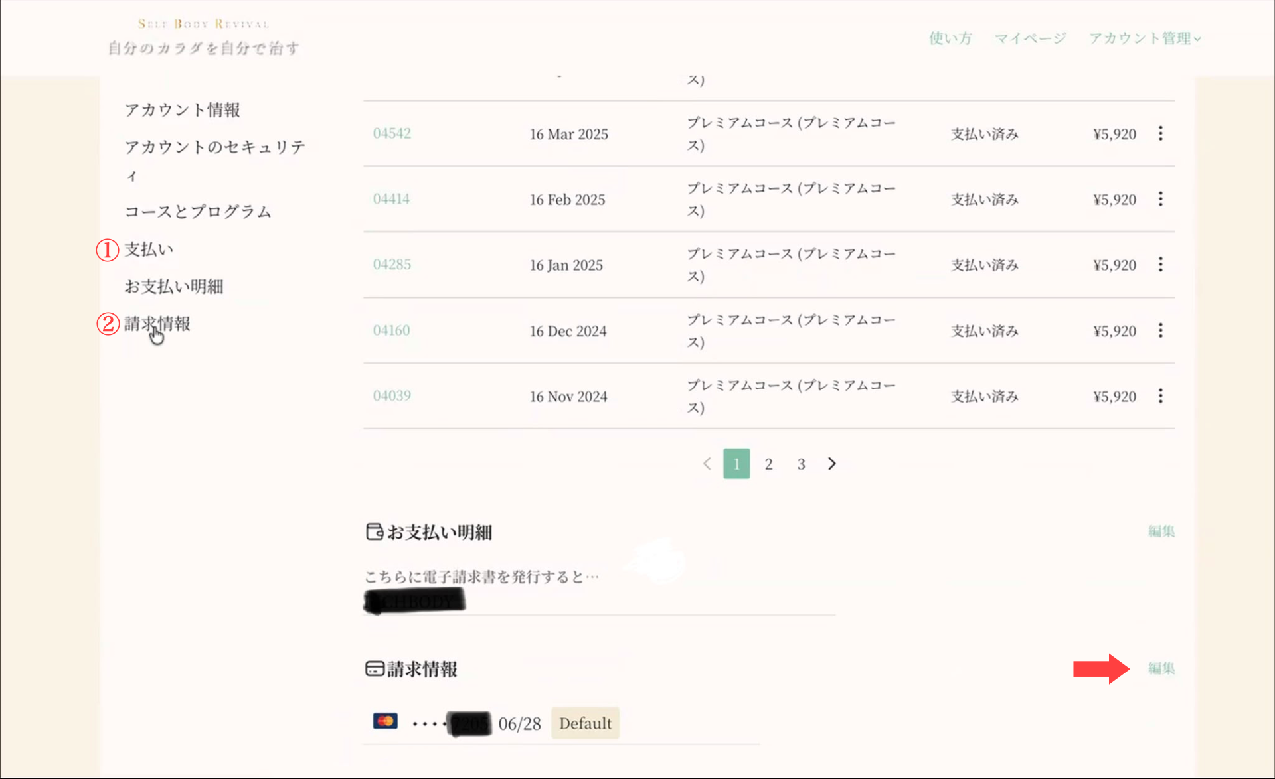Select 支払い in the sidebar
Image resolution: width=1275 pixels, height=779 pixels.
click(149, 249)
